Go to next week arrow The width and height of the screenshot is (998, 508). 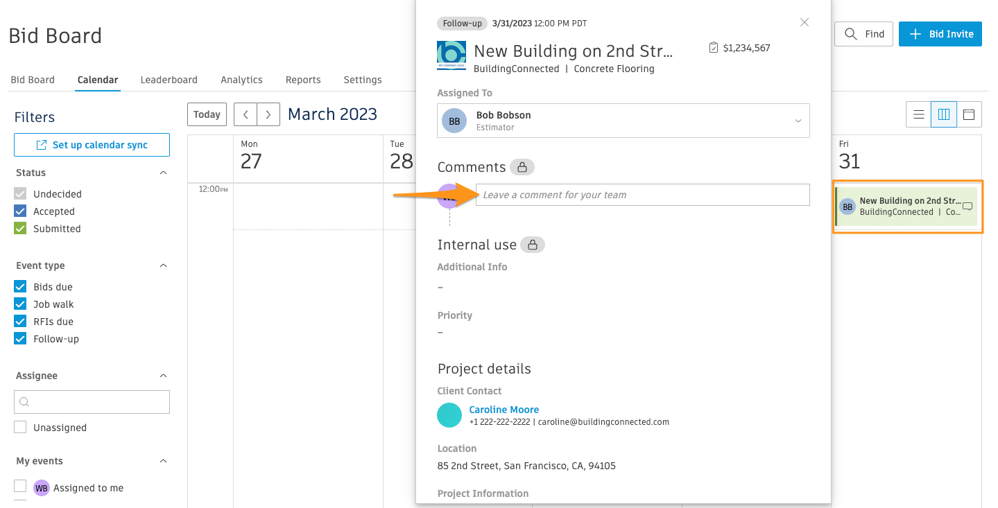[268, 114]
